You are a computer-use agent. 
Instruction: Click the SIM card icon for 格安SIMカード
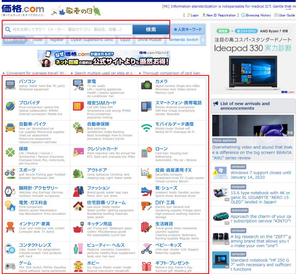point(79,106)
